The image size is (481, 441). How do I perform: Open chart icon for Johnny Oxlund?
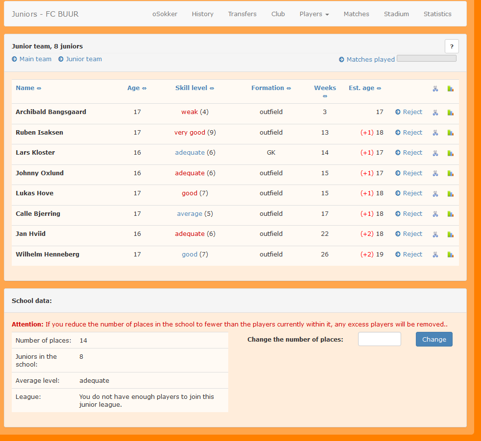450,173
